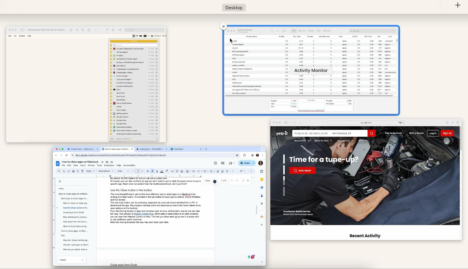Image resolution: width=468 pixels, height=269 pixels.
Task: Click the paint format icon in Docs
Action: click(82, 171)
